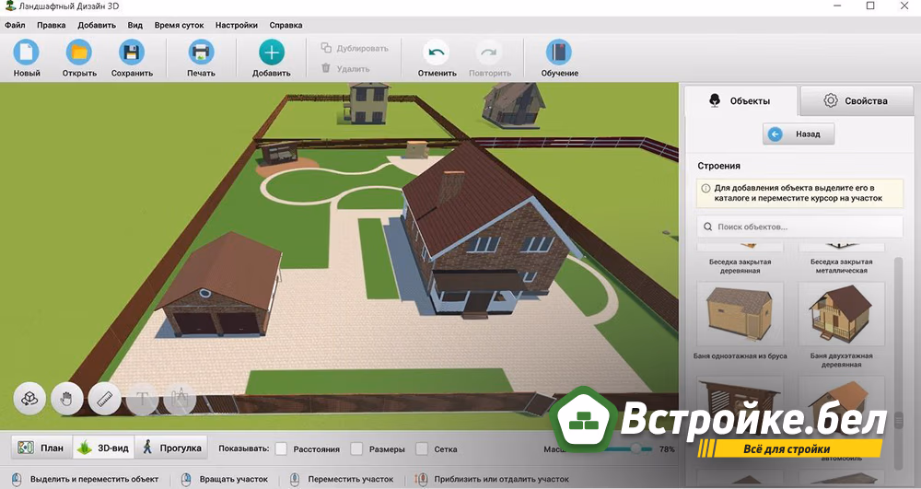Viewport: 921px width, 489px height.
Task: Open the Вид menu
Action: click(135, 25)
